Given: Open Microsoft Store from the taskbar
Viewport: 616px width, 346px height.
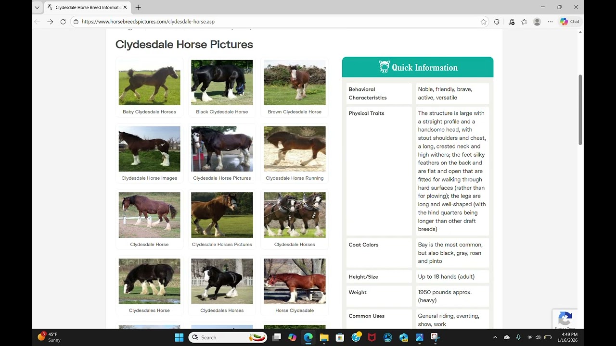Looking at the screenshot, I should [x=340, y=337].
